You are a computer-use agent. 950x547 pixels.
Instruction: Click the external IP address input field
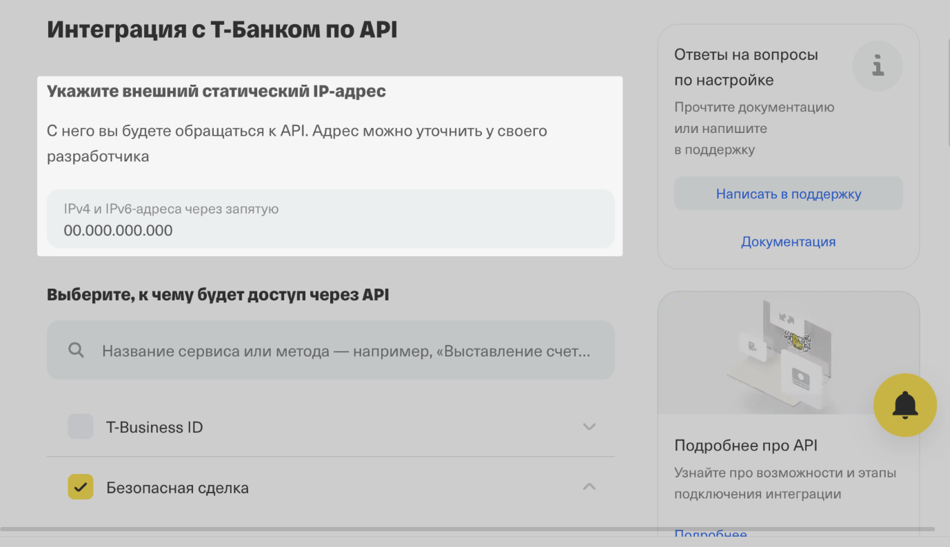330,217
